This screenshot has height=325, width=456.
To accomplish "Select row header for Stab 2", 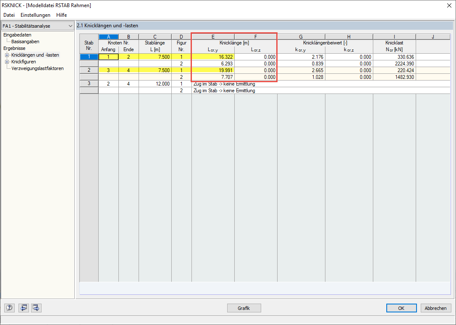I will (89, 70).
